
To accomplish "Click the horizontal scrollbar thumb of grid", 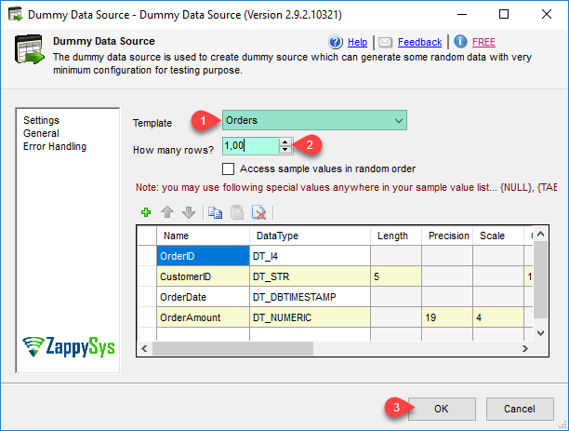I will 232,348.
